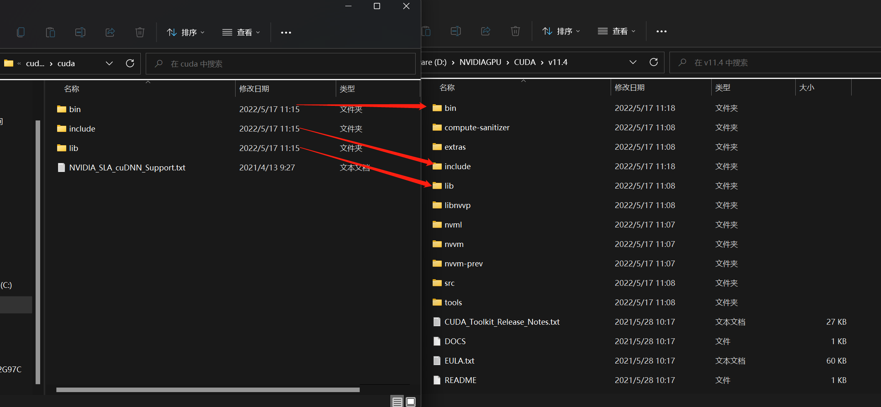
Task: Click cuda breadcrumb in address bar
Action: (x=66, y=63)
